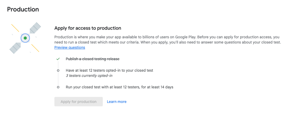Image resolution: width=293 pixels, height=117 pixels.
Task: Click the green checkmark beside the published step
Action: (x=58, y=59)
